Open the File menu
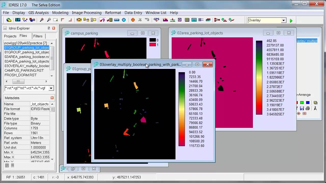The image size is (326, 183). [6, 12]
